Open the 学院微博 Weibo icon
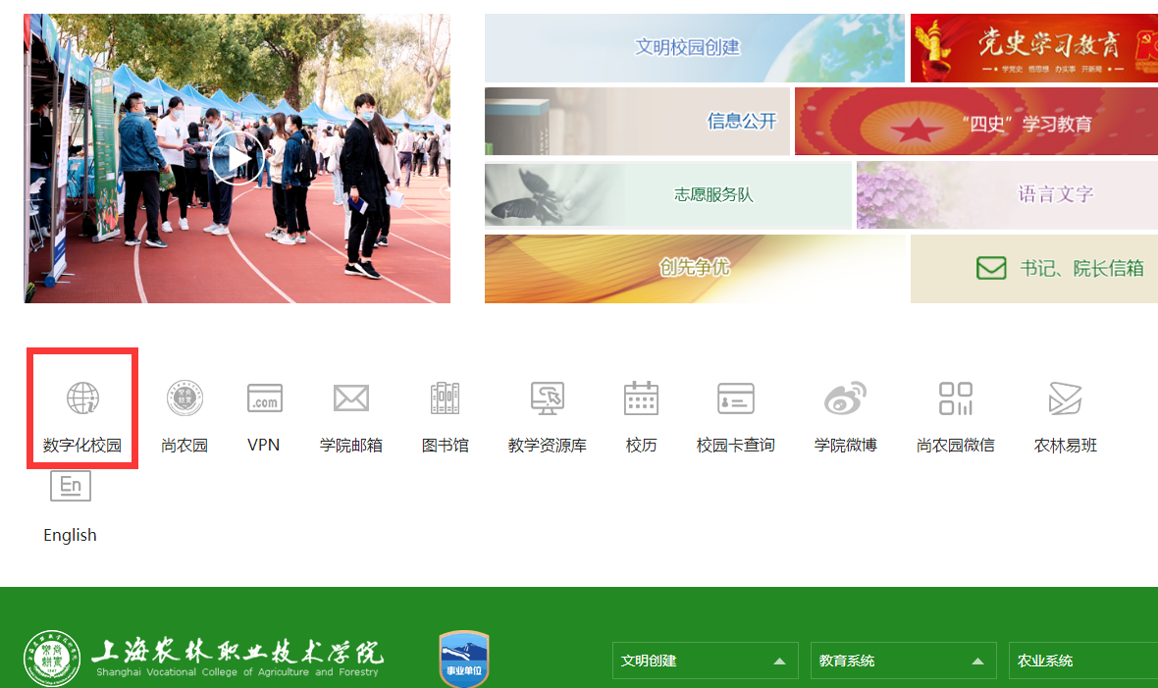This screenshot has width=1158, height=688. pyautogui.click(x=845, y=398)
